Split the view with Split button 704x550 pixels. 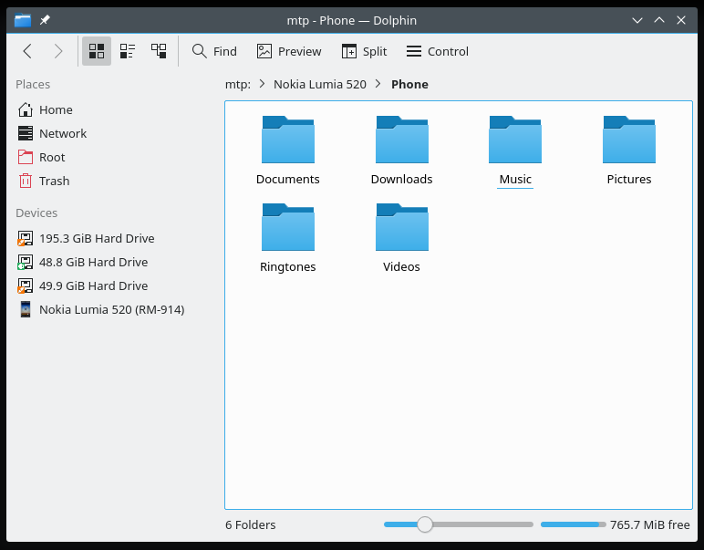coord(364,51)
